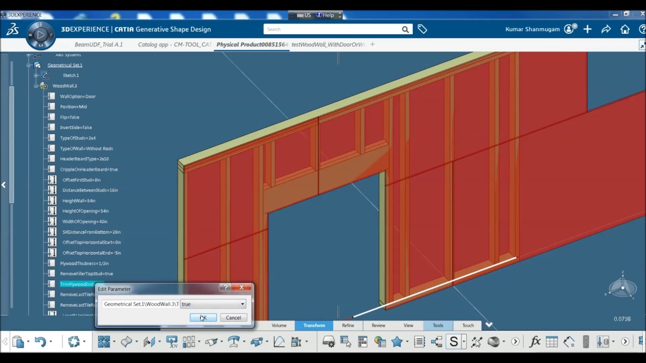646x363 pixels.
Task: Click Cancel in Edit Parameter dialog
Action: pyautogui.click(x=233, y=318)
